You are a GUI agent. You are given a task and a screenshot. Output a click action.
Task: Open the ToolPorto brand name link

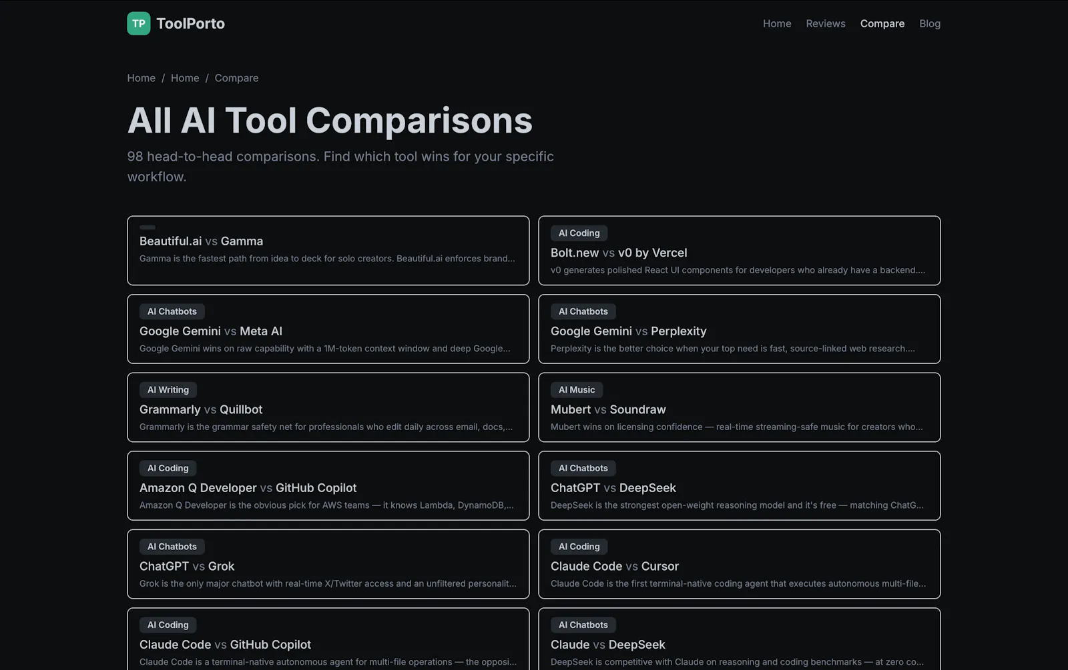pyautogui.click(x=190, y=23)
